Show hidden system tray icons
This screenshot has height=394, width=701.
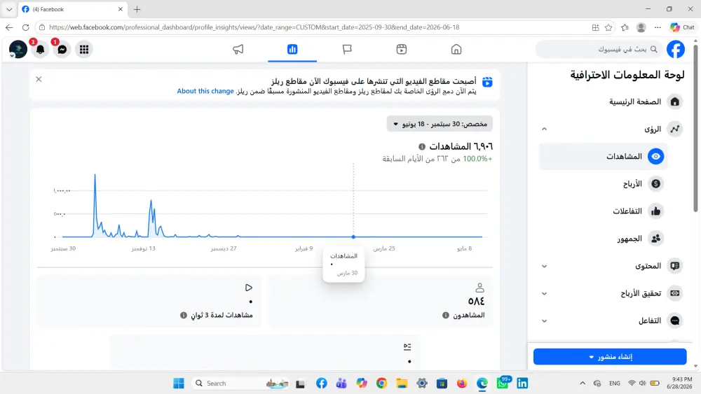point(583,384)
